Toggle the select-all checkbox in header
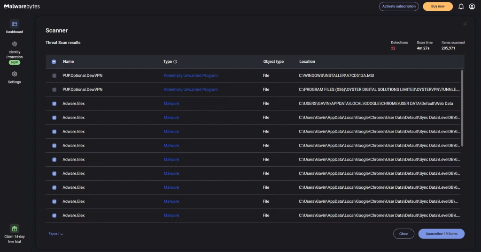Viewport: 481px width, 252px height. (x=54, y=62)
